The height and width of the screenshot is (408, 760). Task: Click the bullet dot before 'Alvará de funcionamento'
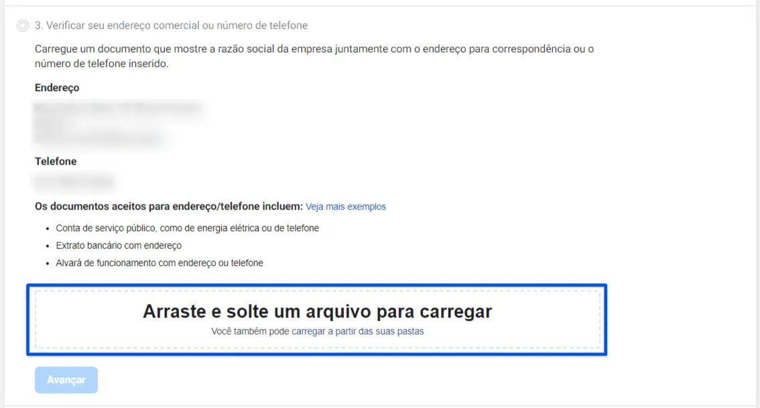(48, 263)
